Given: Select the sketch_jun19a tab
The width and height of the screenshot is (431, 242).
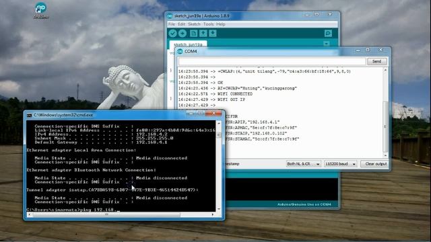Looking at the screenshot, I should tap(189, 44).
